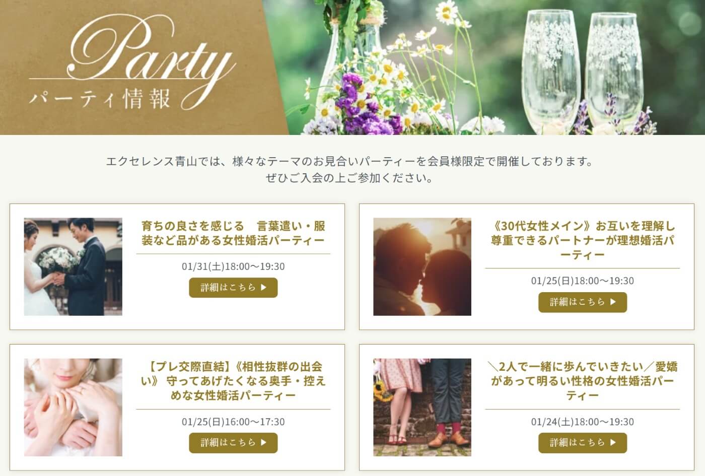Click 詳細はこちら button for 30代女性メイン party

583,302
